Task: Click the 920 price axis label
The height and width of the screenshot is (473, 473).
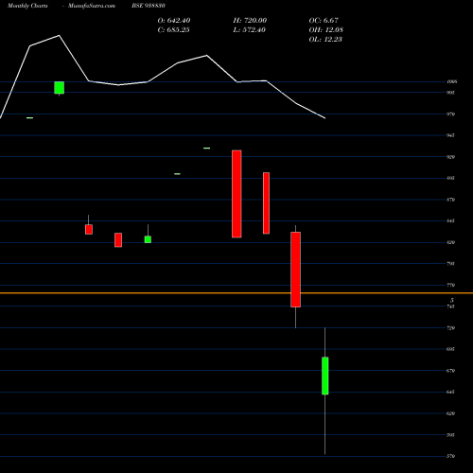Action: tap(451, 157)
